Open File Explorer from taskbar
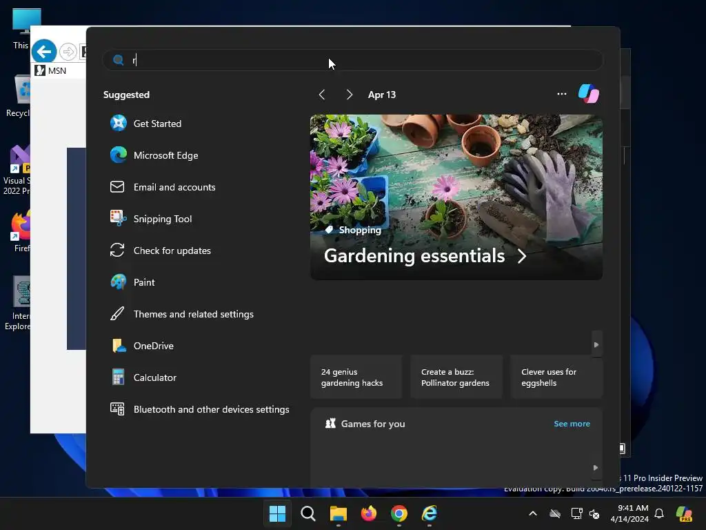The height and width of the screenshot is (530, 706). (x=339, y=513)
